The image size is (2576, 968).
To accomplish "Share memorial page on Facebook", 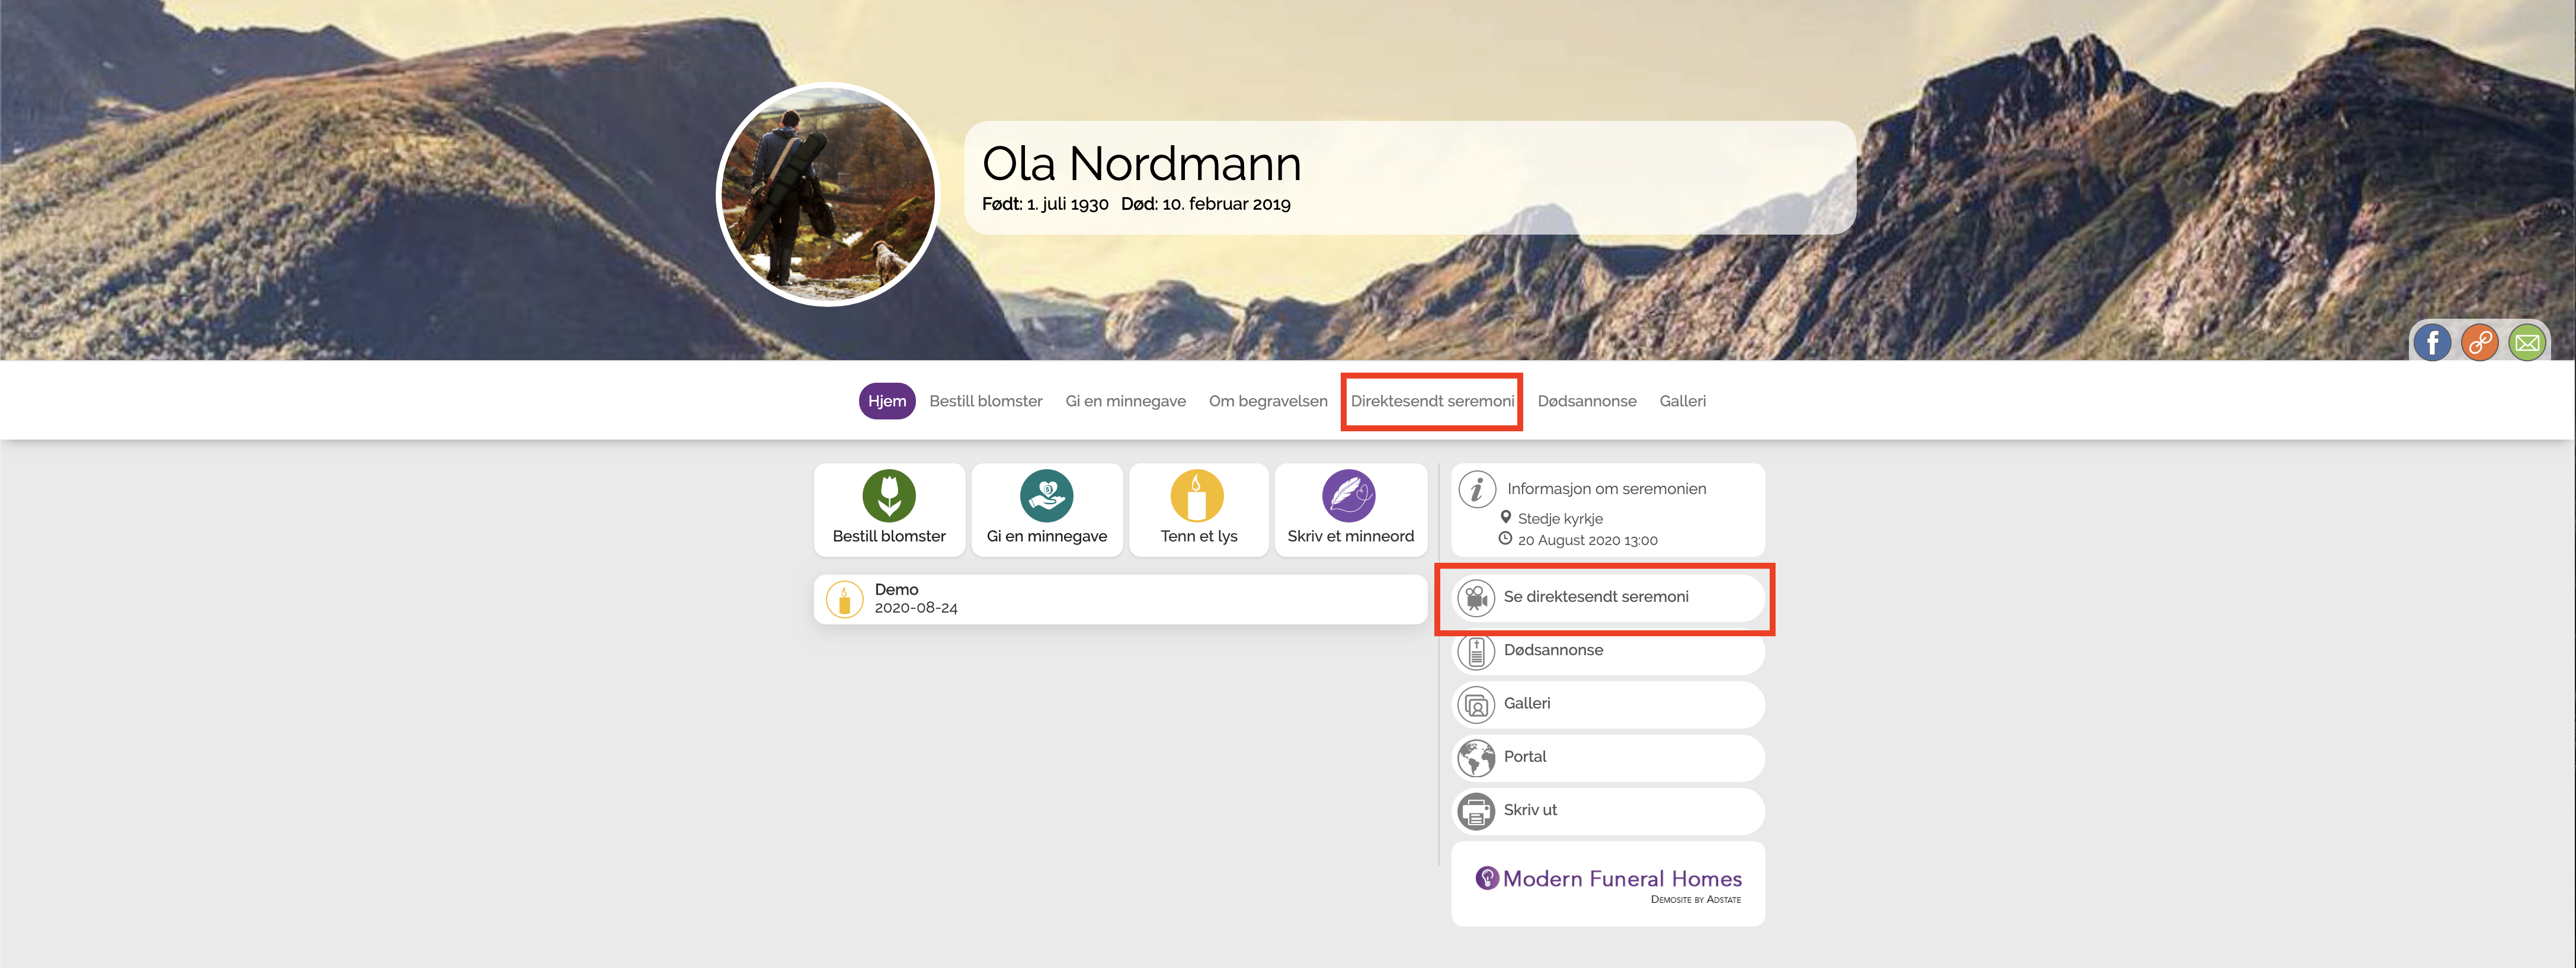I will tap(2431, 343).
